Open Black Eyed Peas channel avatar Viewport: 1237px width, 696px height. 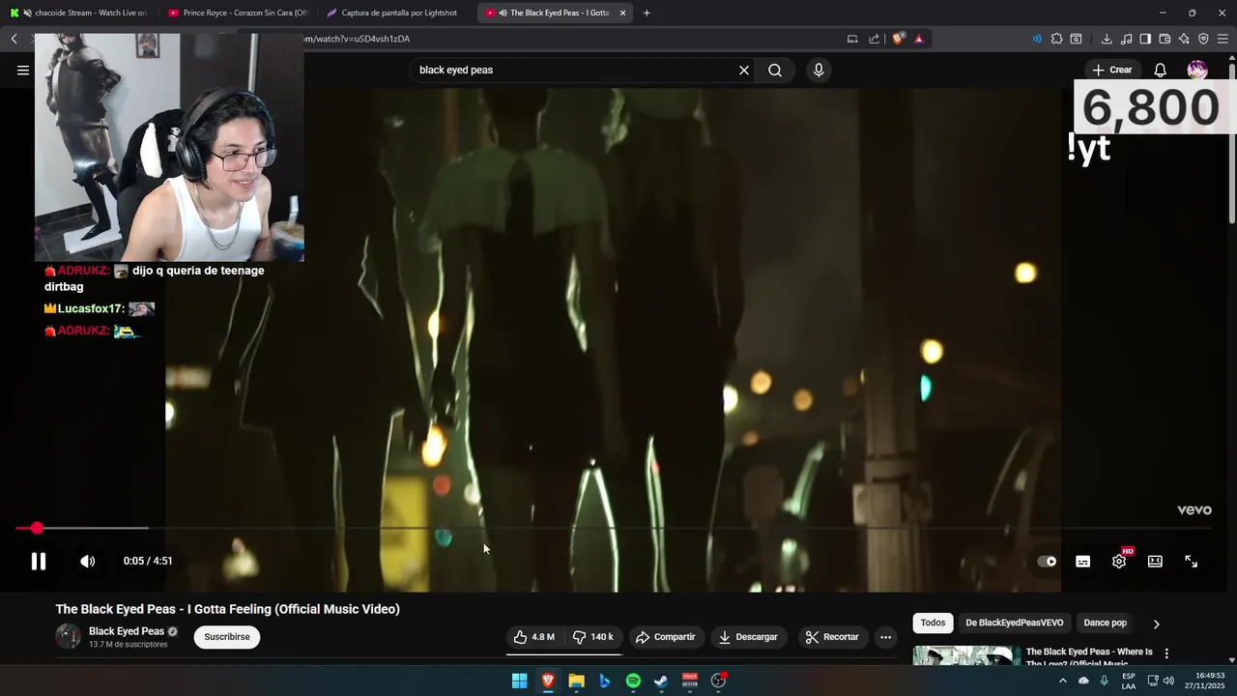tap(69, 636)
